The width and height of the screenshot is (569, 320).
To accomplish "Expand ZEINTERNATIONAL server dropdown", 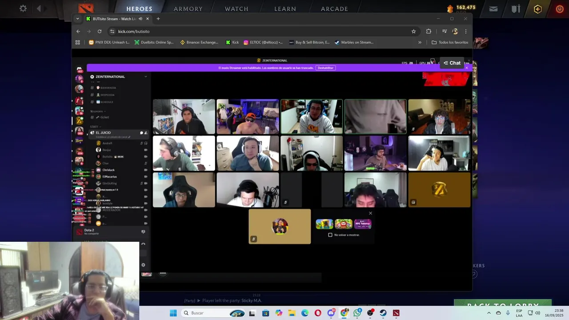I will coord(145,76).
